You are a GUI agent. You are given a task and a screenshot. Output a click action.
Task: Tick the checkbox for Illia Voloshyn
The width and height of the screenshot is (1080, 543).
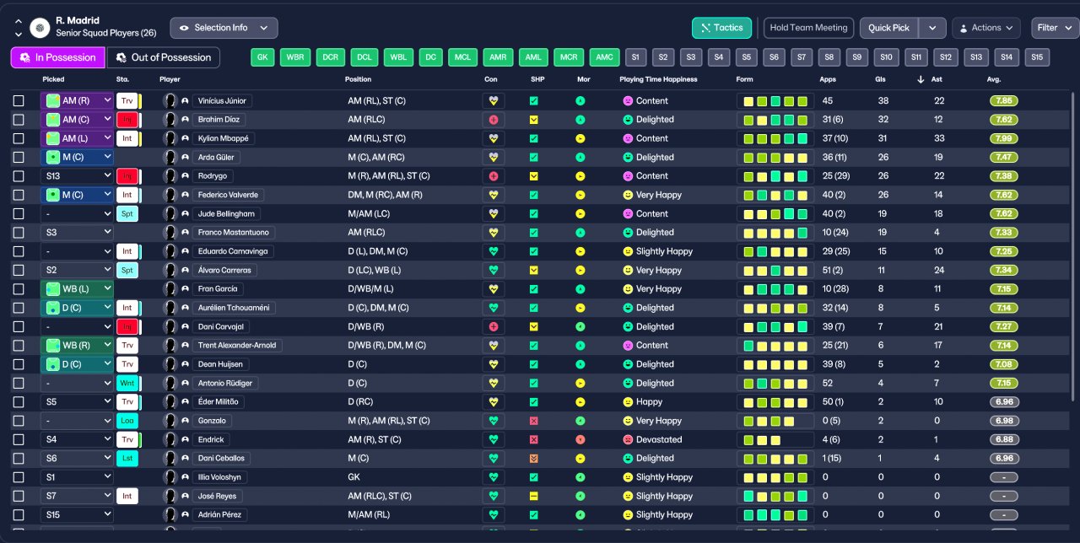point(19,477)
